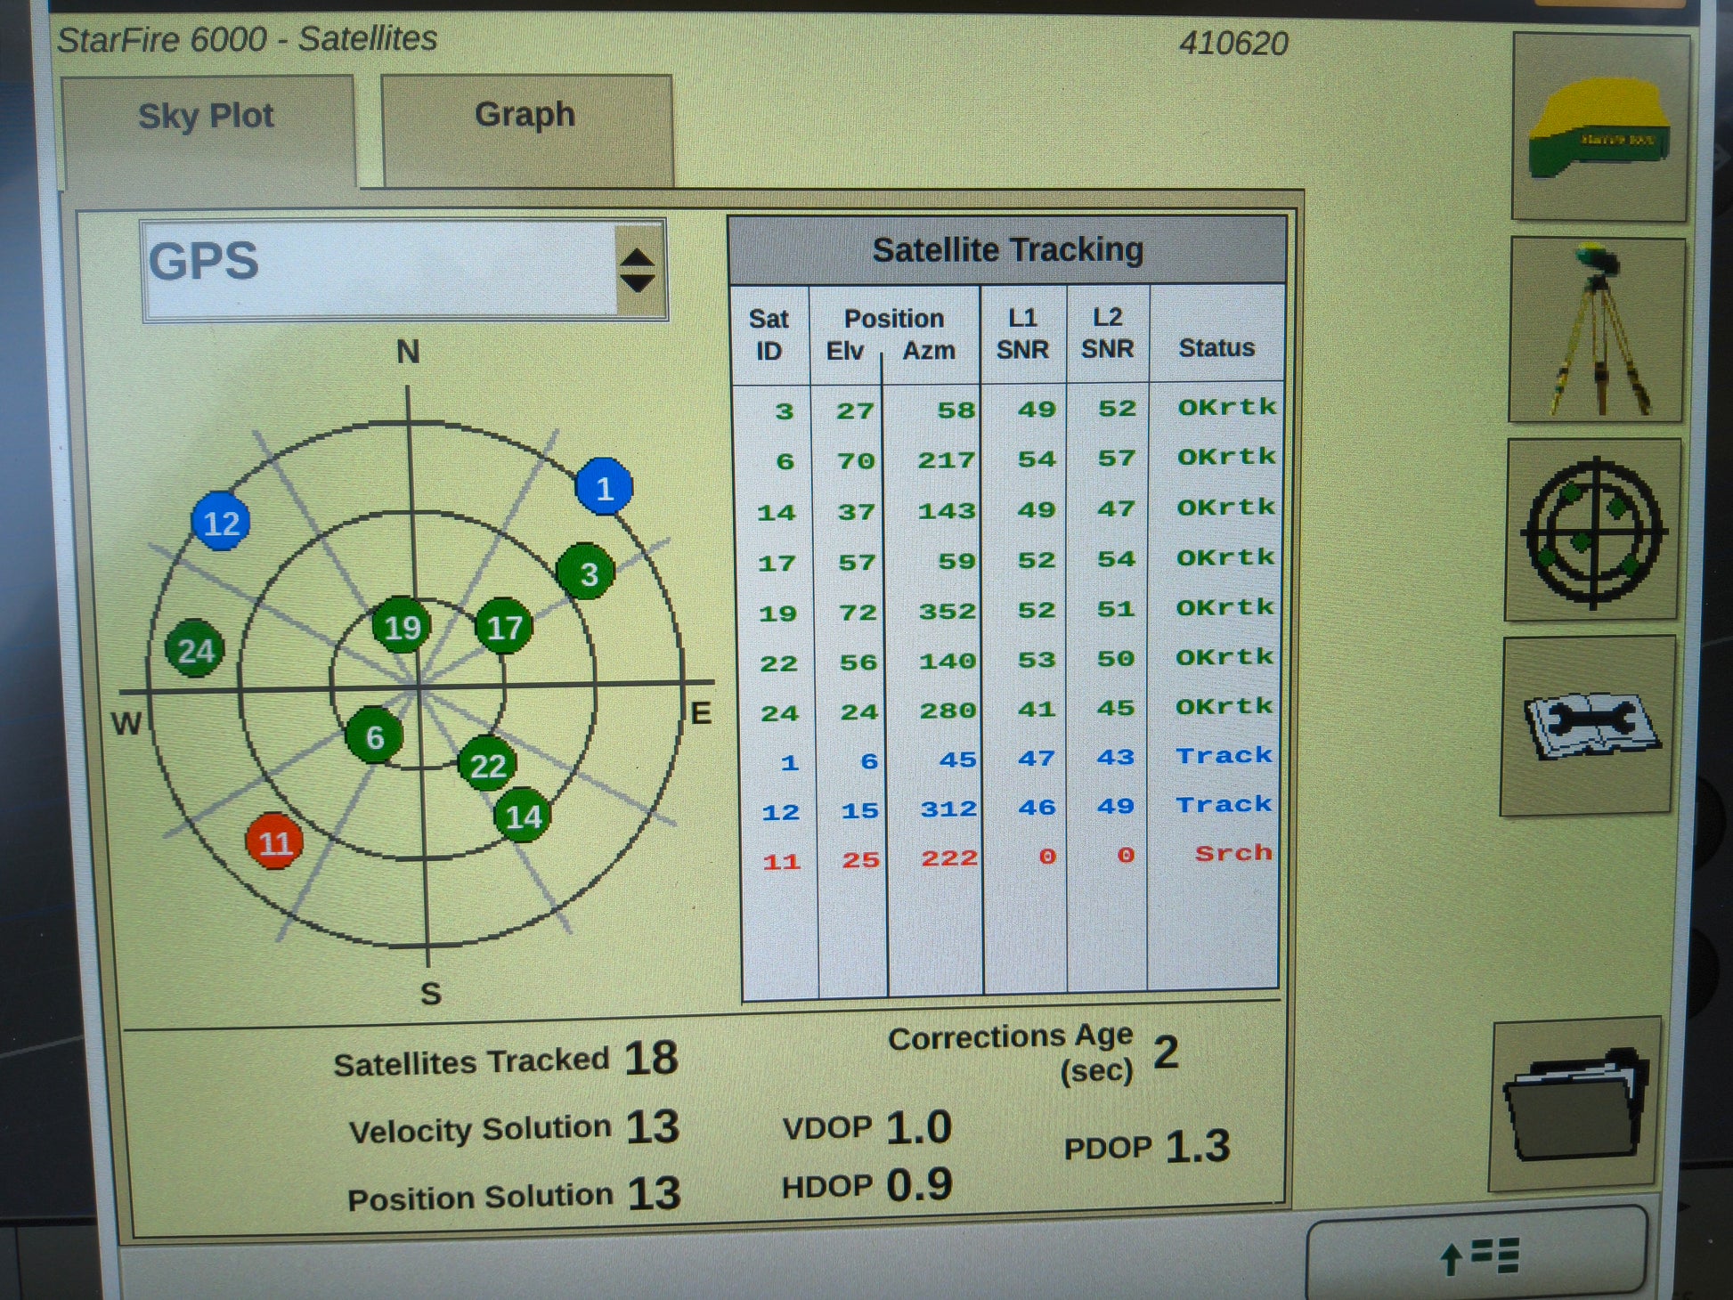Select blue satellite 1 on sky plot
This screenshot has width=1733, height=1300.
coord(604,487)
